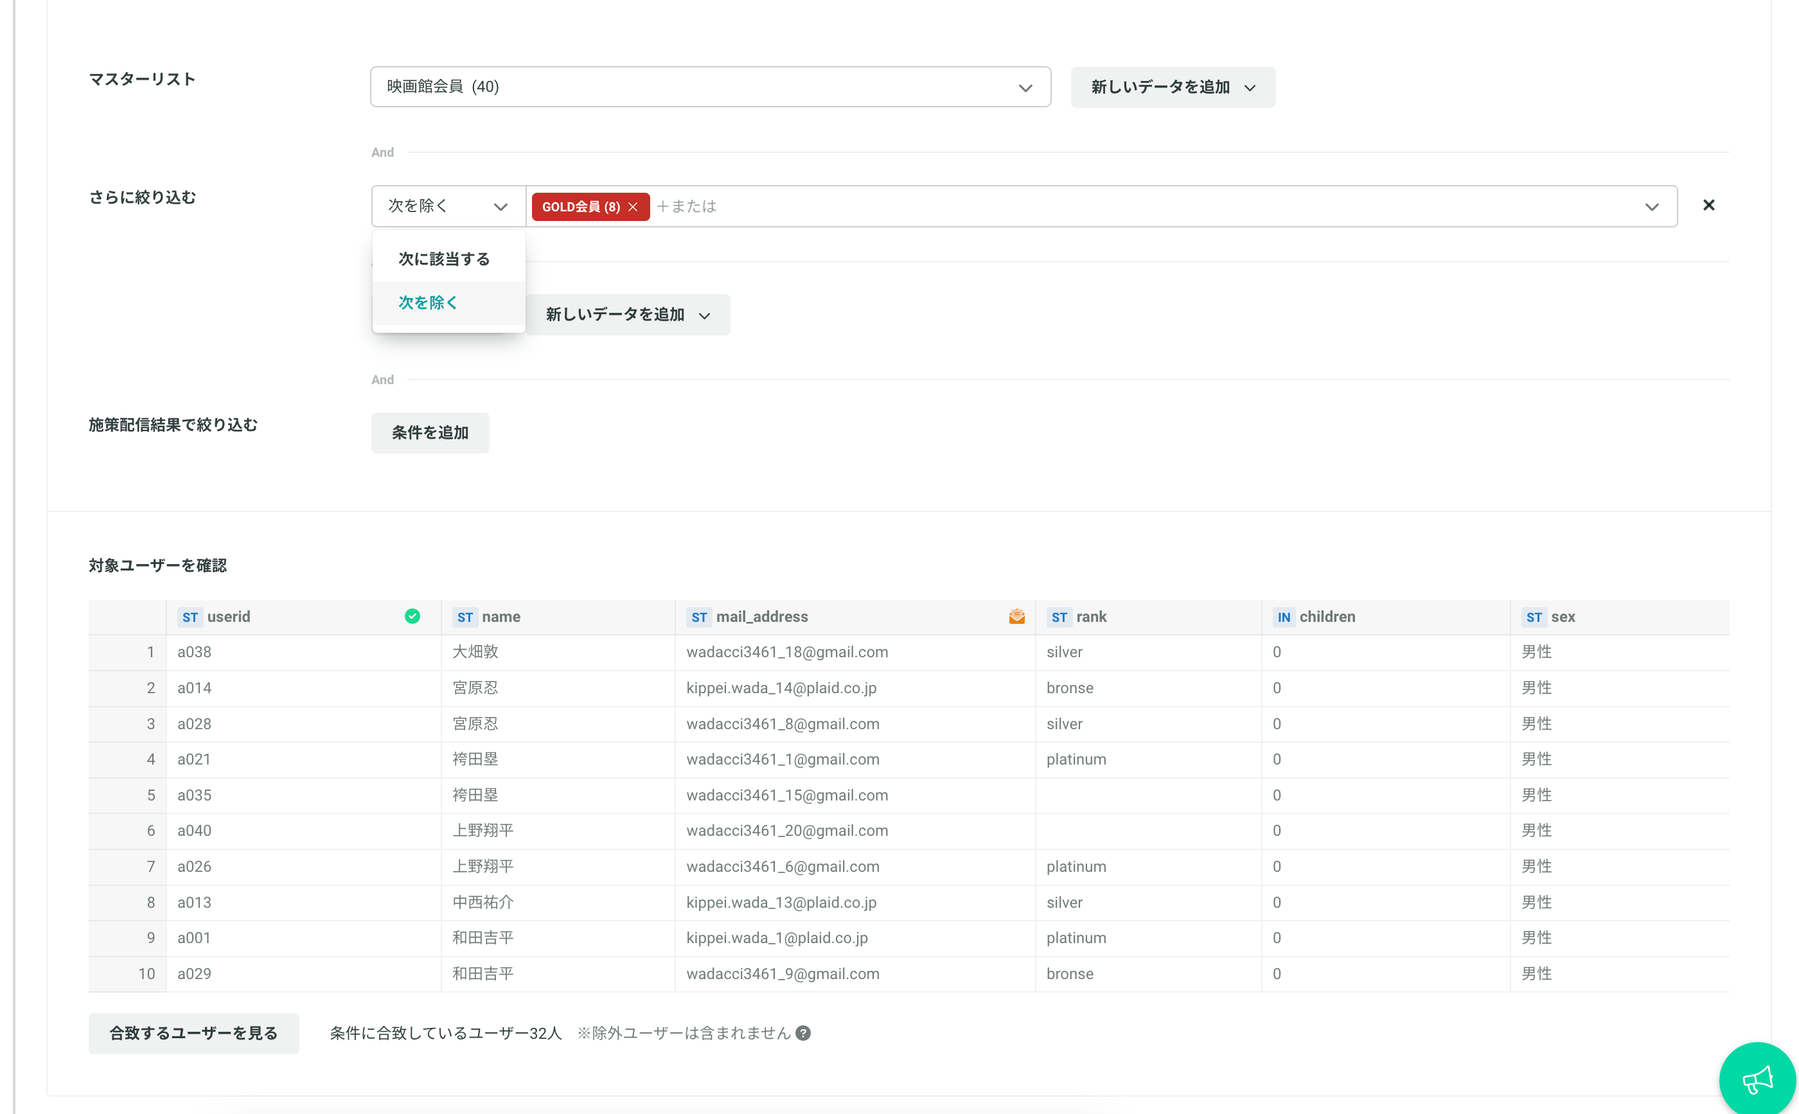Select the row for userid a021
1799x1114 pixels.
(x=908, y=759)
